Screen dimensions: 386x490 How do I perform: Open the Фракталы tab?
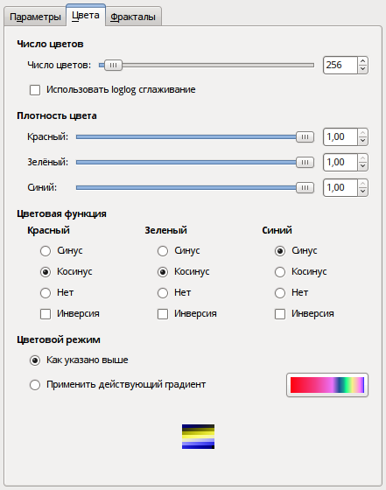(x=133, y=17)
